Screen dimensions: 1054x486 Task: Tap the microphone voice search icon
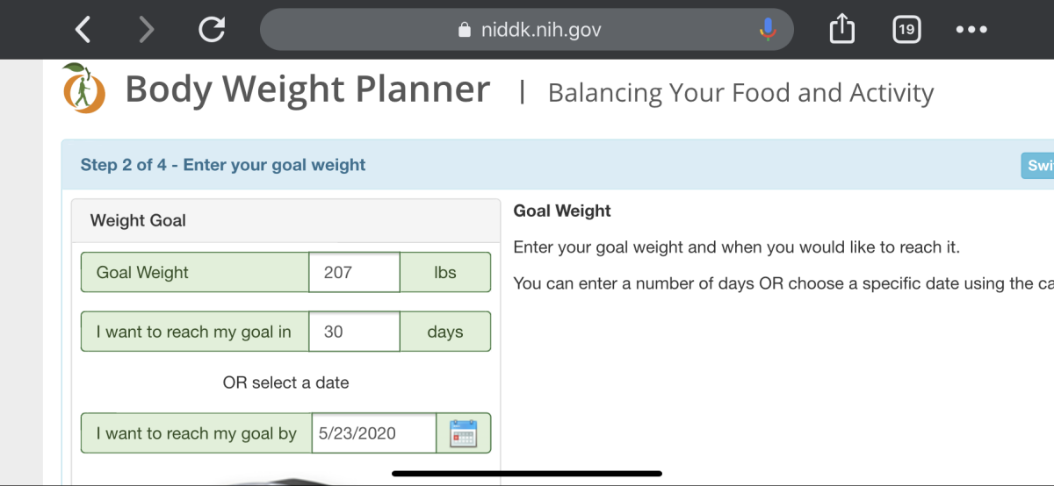(768, 31)
